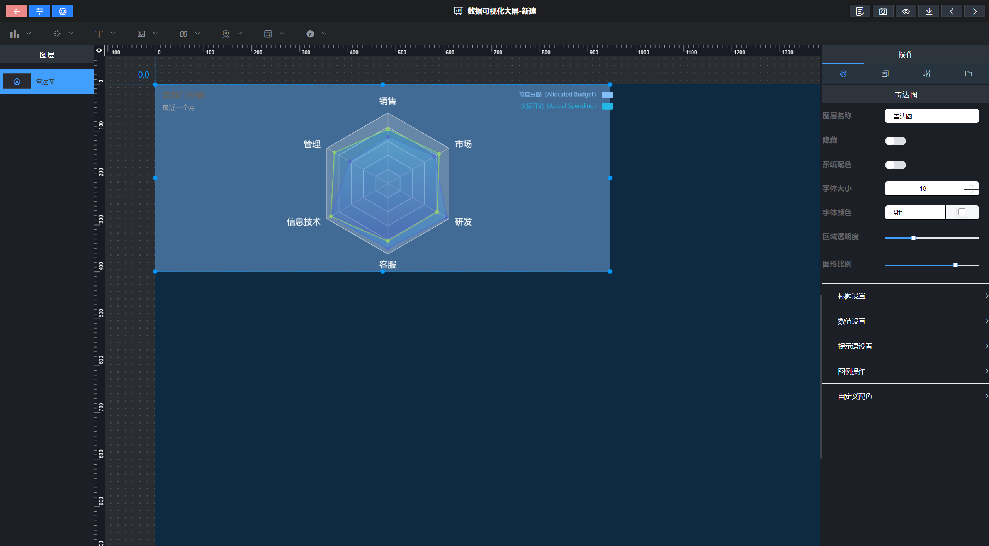Take a snapshot with the camera icon
The width and height of the screenshot is (989, 546).
pyautogui.click(x=883, y=11)
